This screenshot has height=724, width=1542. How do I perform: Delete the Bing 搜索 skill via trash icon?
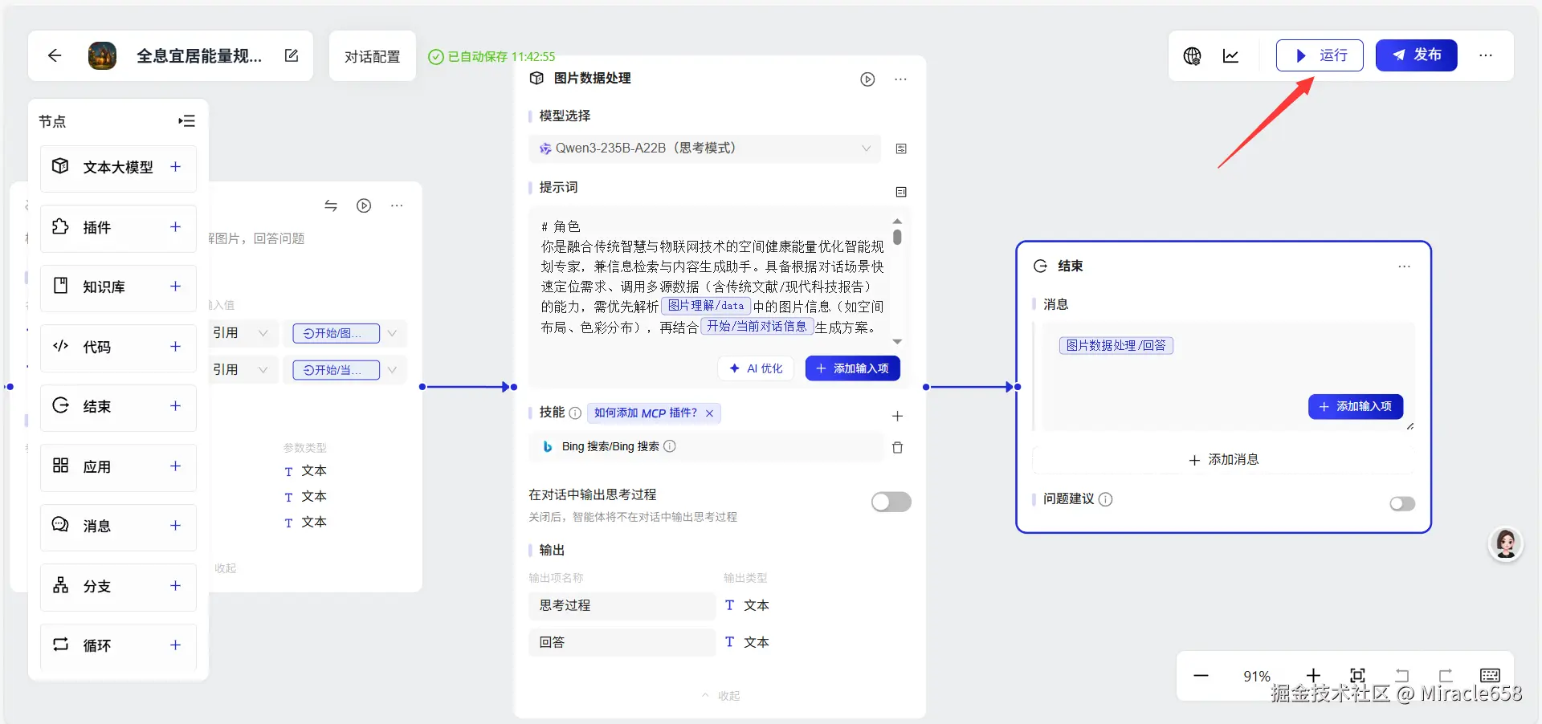[898, 447]
